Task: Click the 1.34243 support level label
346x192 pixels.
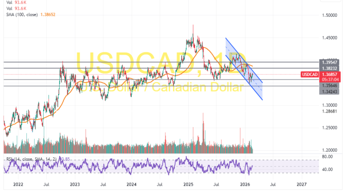Action: coord(330,92)
